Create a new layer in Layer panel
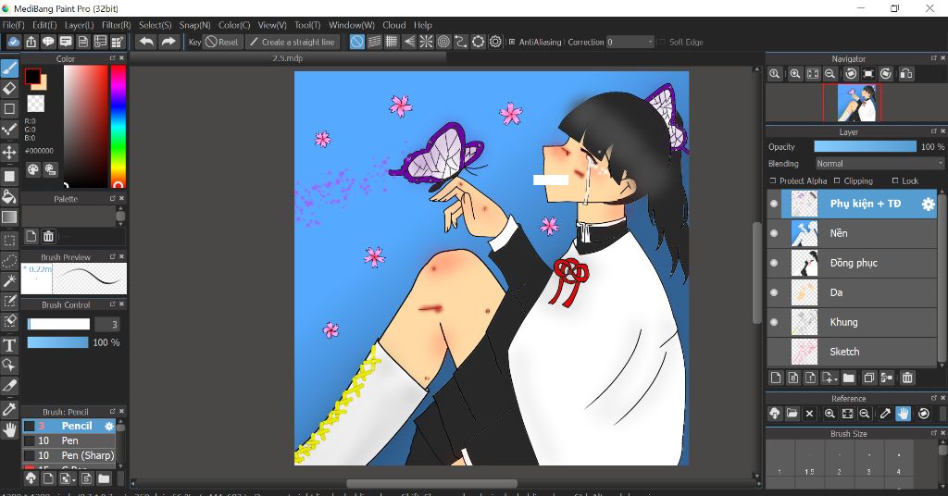 pos(776,378)
